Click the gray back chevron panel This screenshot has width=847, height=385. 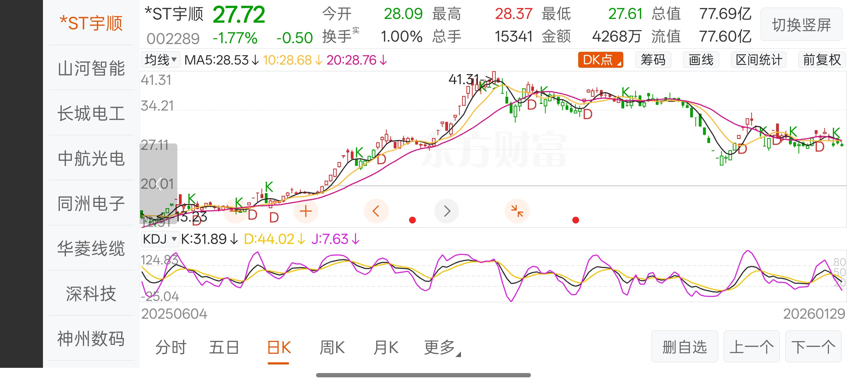point(158,184)
